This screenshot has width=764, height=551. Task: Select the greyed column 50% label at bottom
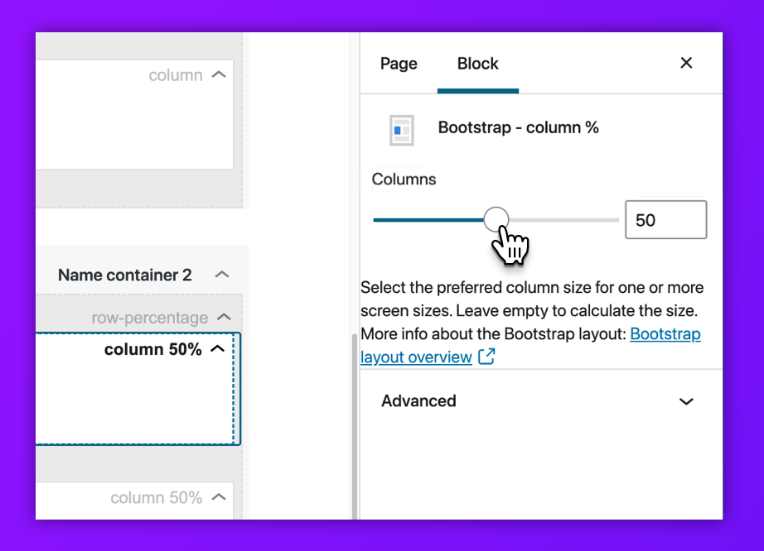[157, 497]
